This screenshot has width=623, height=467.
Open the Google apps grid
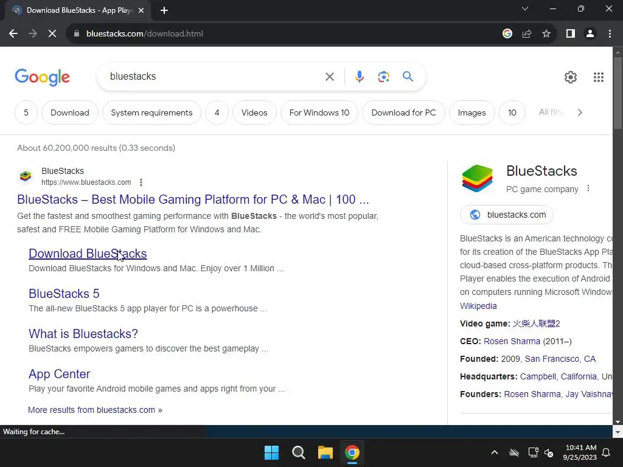pos(599,77)
